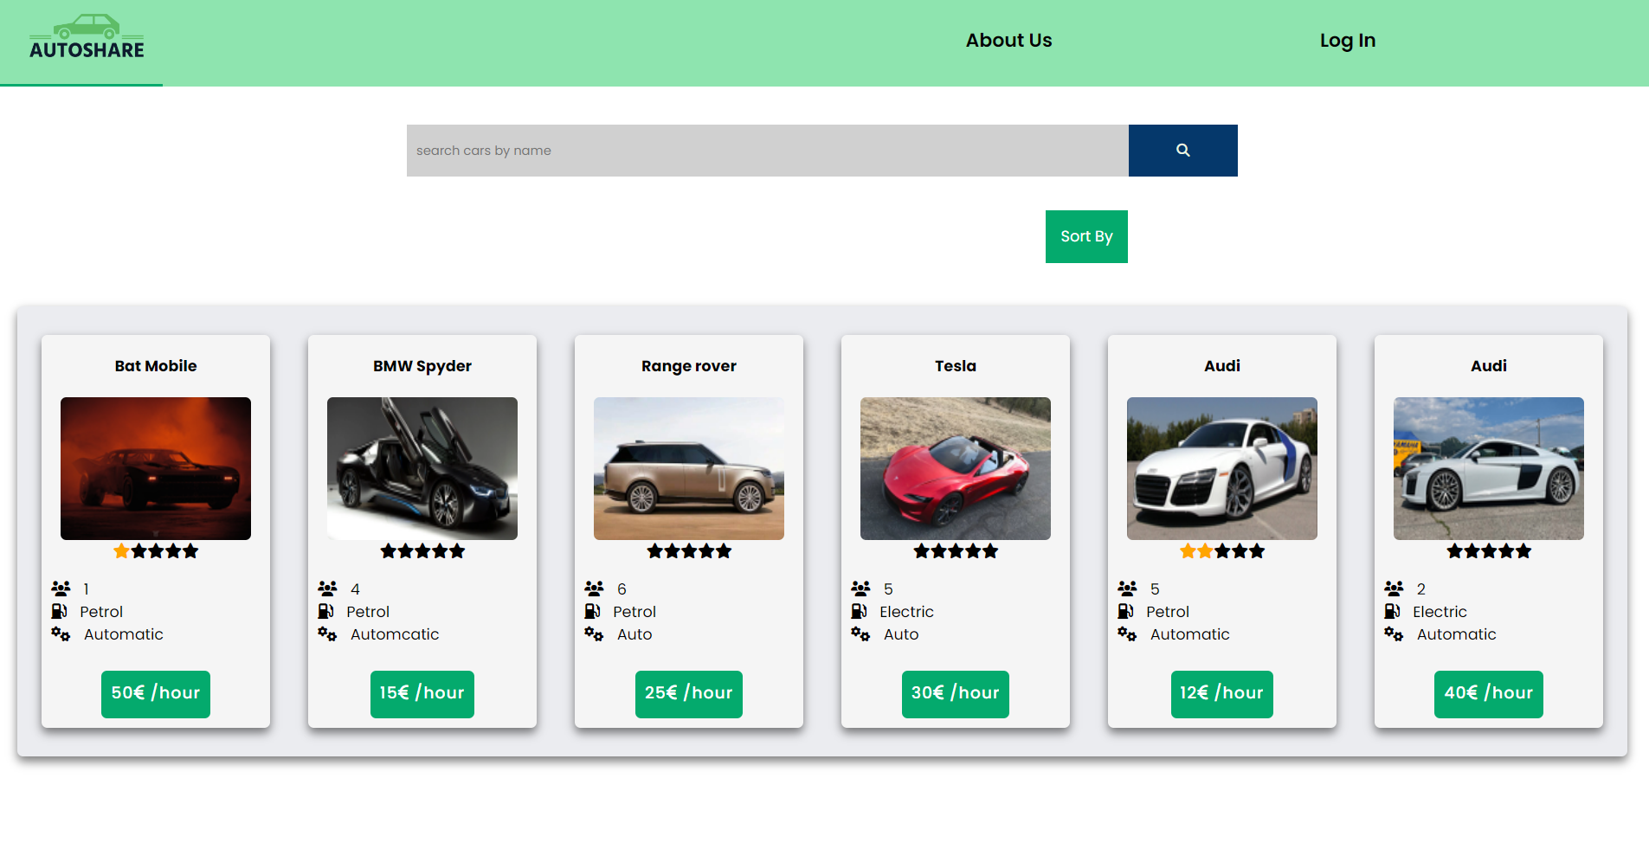Screen dimensions: 1649x849
Task: Click the Petrol label on Range rover card
Action: tap(634, 612)
